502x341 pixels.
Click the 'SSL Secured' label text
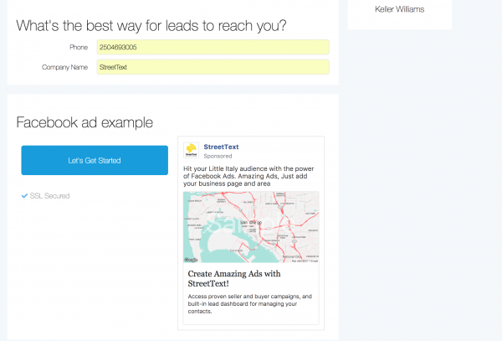pos(49,196)
